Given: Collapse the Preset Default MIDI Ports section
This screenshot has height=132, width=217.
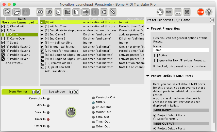Looking at the screenshot, I should point(148,76).
